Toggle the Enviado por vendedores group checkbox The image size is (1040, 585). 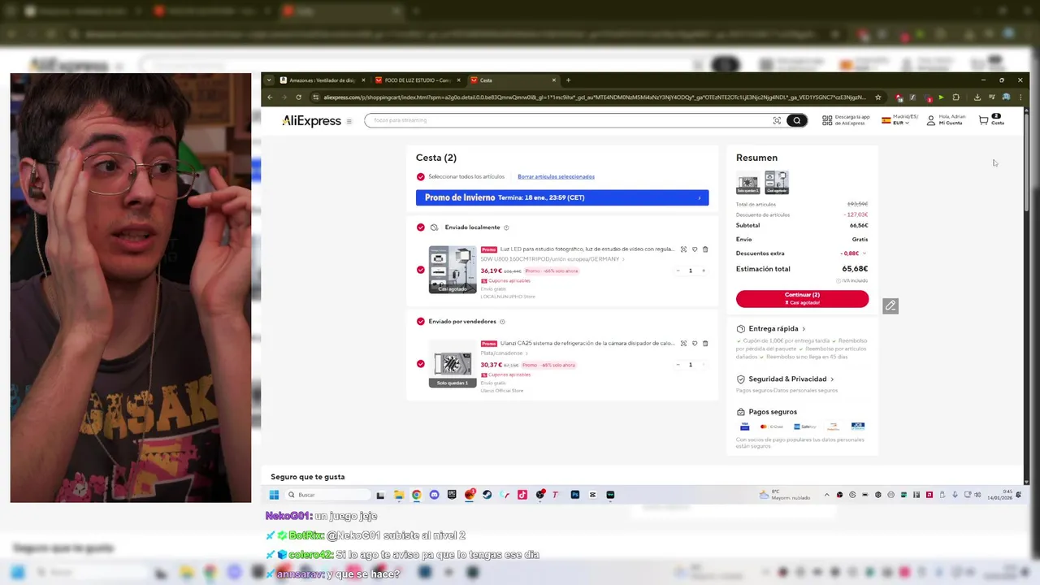[420, 322]
